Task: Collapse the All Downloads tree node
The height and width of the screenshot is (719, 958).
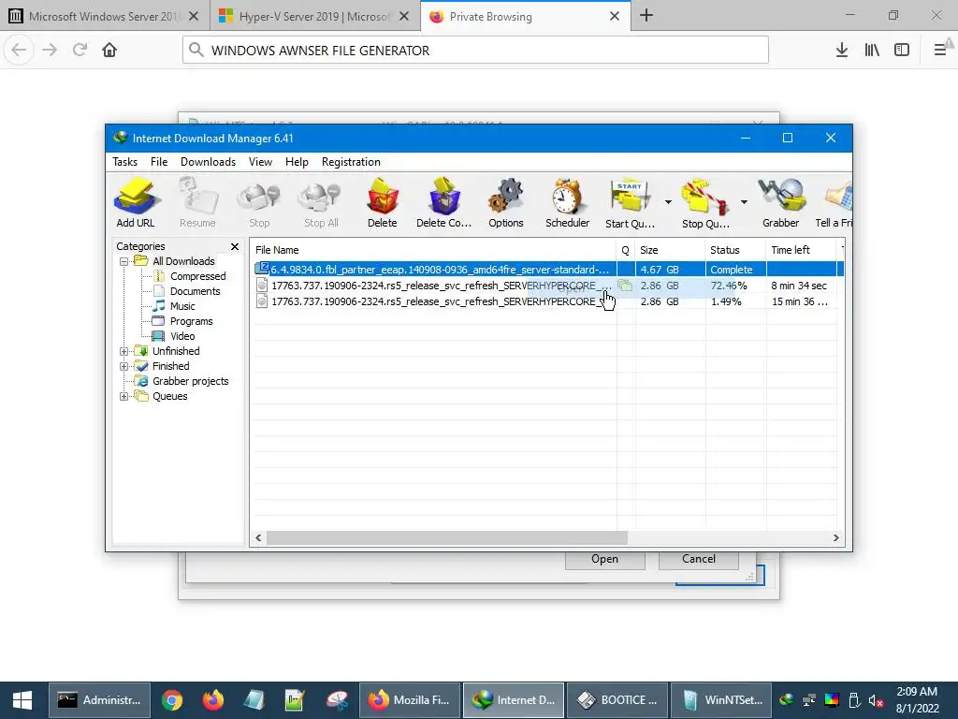Action: coord(124,262)
